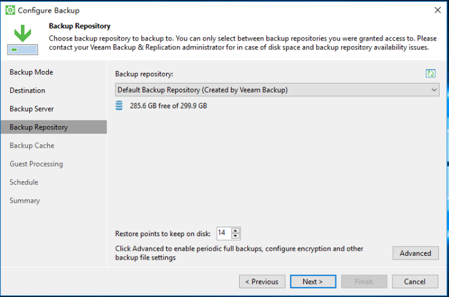Decrease restore points with down arrow
Viewport: 449px width, 297px height.
tap(235, 236)
